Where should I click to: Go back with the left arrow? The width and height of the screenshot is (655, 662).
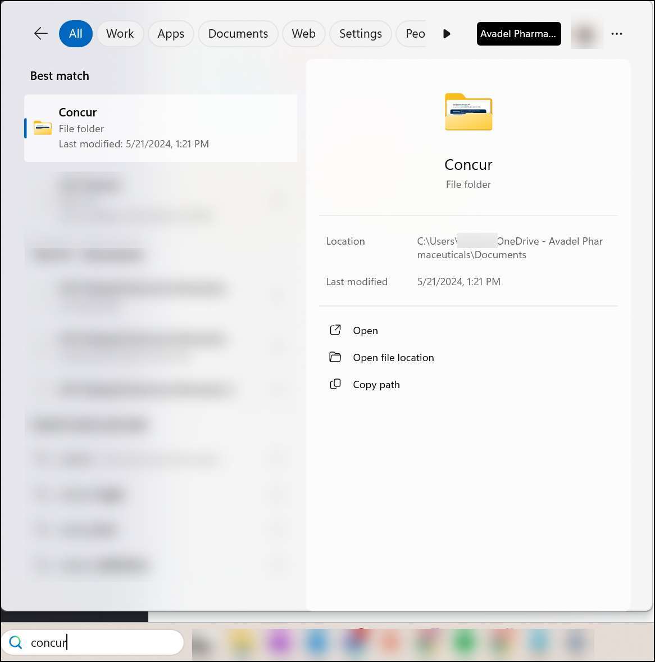coord(41,33)
